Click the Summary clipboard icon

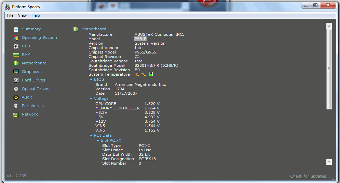[x=16, y=29]
